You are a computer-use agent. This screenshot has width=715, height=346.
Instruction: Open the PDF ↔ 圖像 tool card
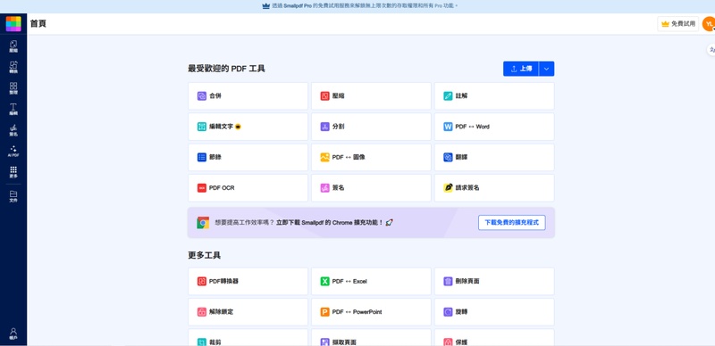pyautogui.click(x=371, y=157)
